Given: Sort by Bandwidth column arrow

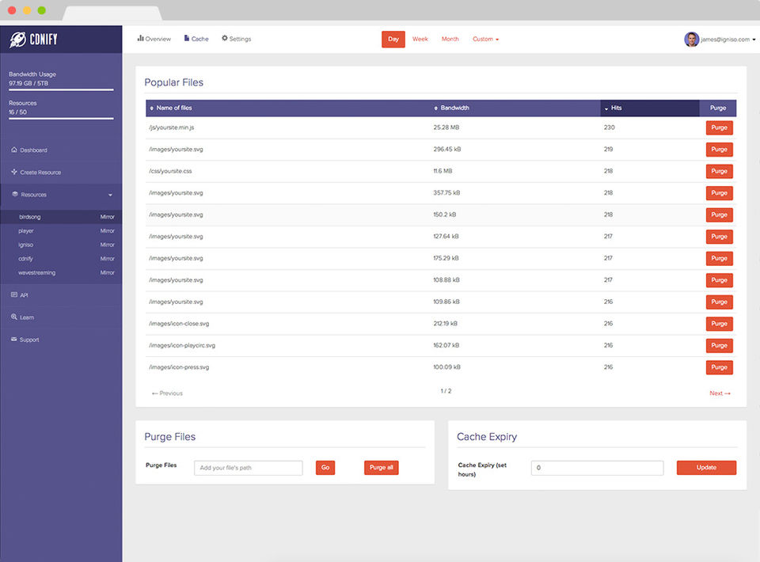Looking at the screenshot, I should coord(435,108).
